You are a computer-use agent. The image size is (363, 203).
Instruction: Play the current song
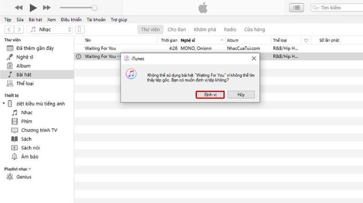[33, 8]
